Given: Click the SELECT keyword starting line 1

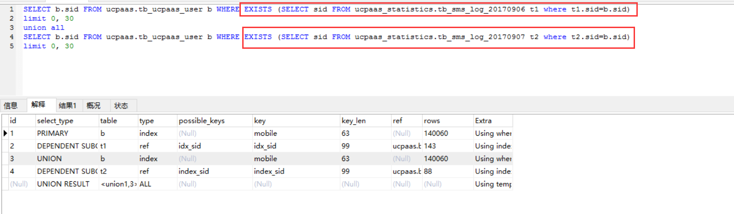Looking at the screenshot, I should coord(37,9).
